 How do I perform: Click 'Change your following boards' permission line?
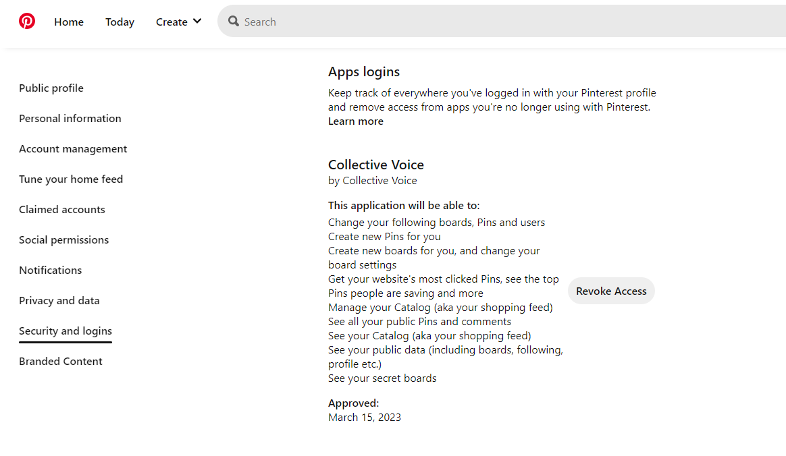tap(436, 222)
